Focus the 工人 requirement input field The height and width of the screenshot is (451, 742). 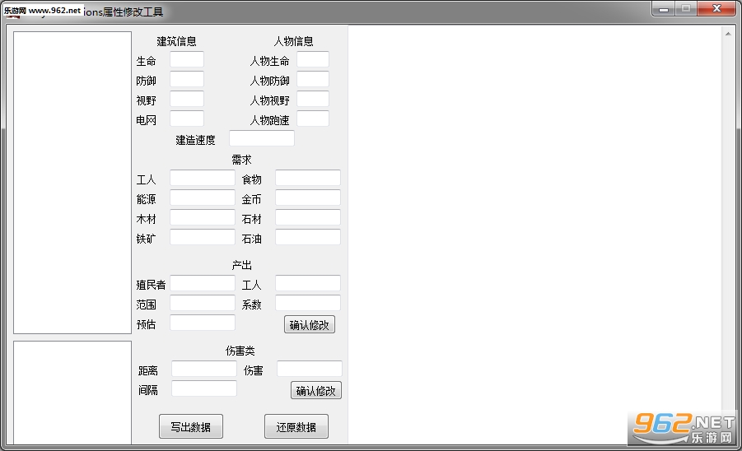(x=203, y=179)
